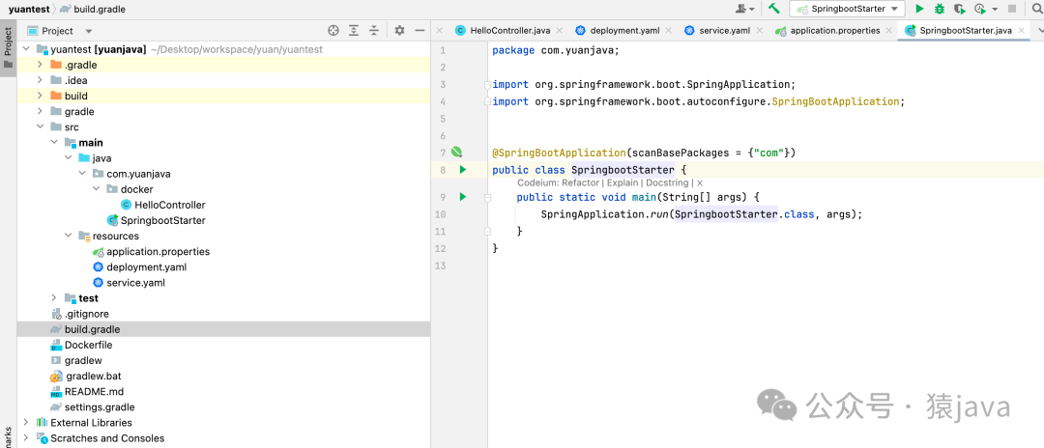This screenshot has width=1044, height=448.
Task: Close the HelloController.java tab
Action: tap(560, 31)
